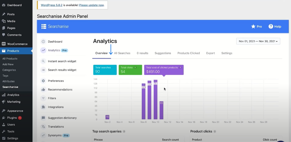Viewport: 291px width, 142px height.
Task: Select Total cost of clicked products card
Action: coord(164,70)
